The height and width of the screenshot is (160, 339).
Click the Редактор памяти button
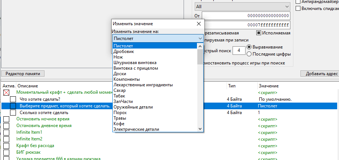point(23,74)
